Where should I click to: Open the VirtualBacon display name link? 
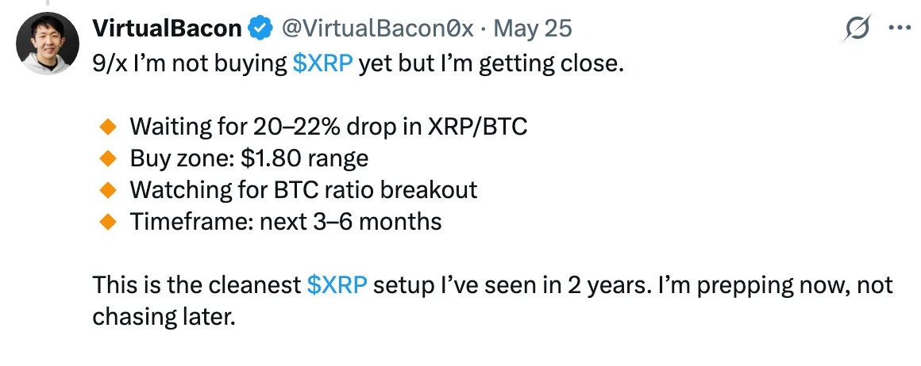point(168,29)
